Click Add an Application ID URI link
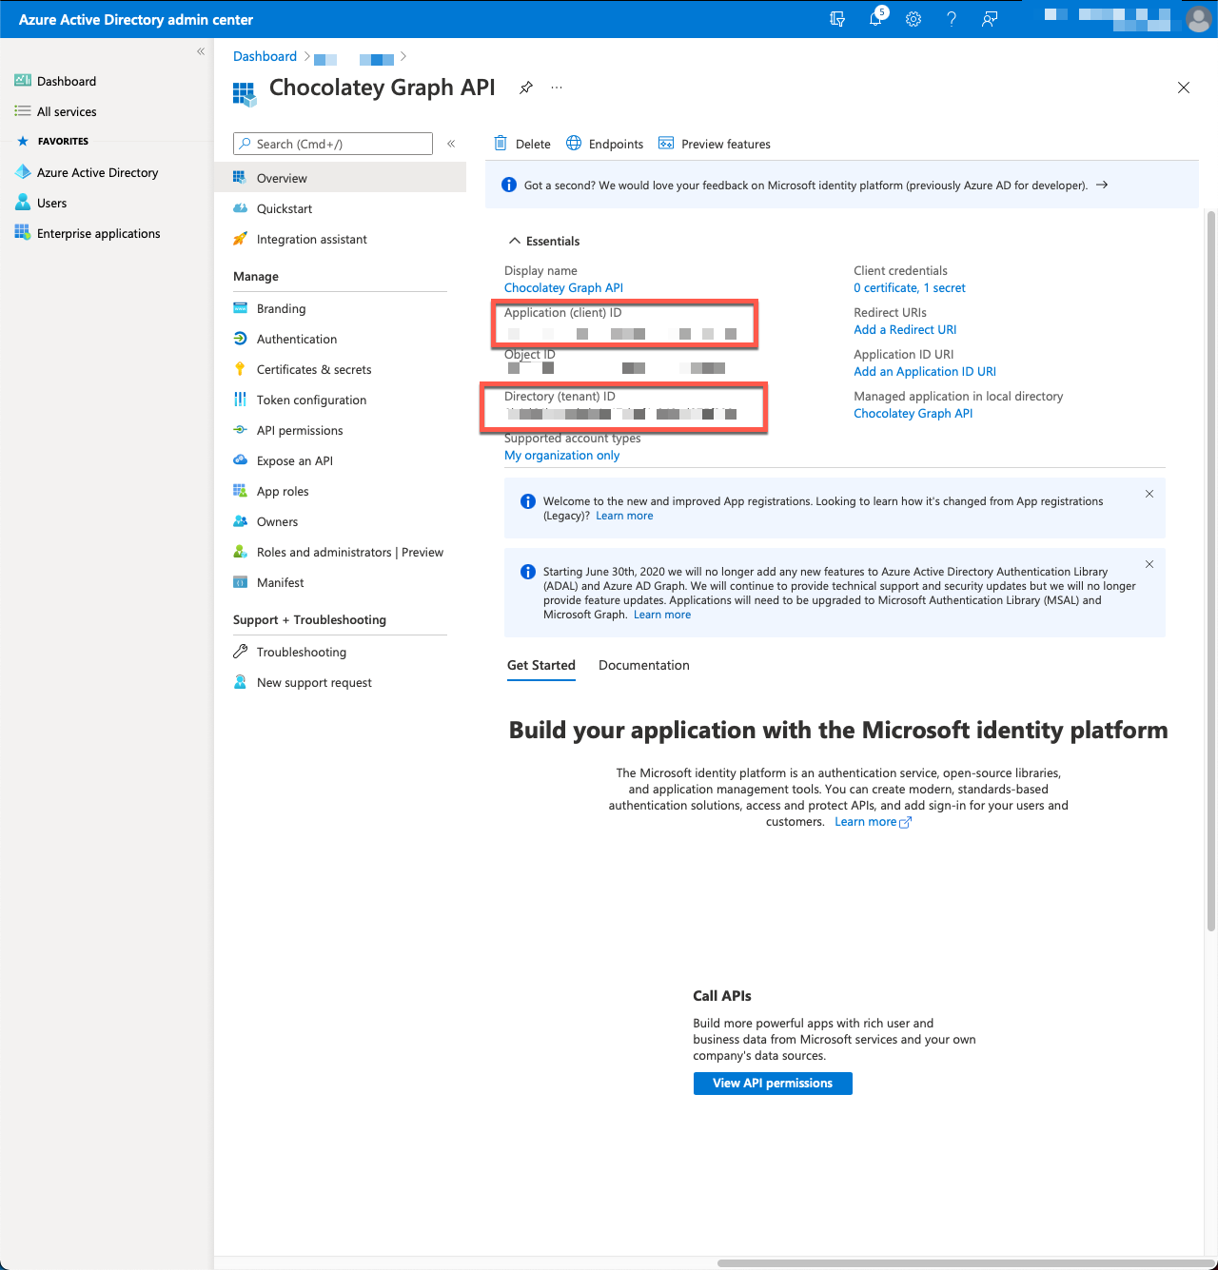Screen dimensions: 1218x1270 pos(925,372)
